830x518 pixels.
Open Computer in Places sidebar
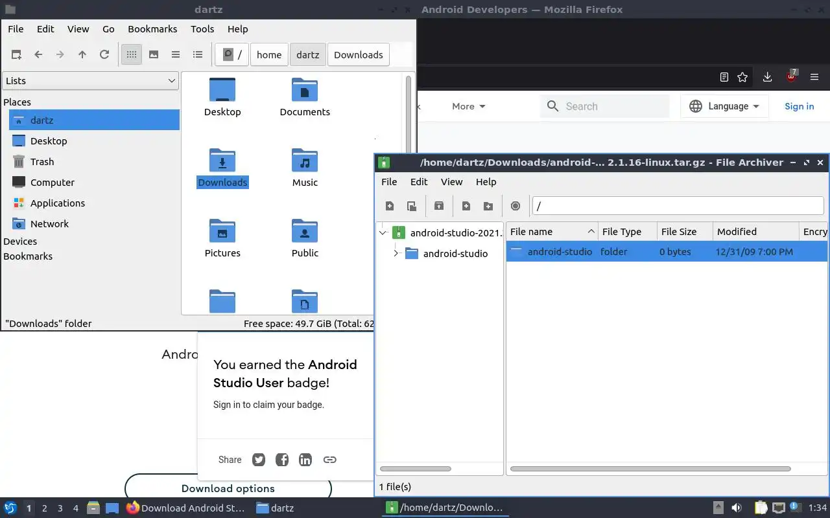click(95, 183)
